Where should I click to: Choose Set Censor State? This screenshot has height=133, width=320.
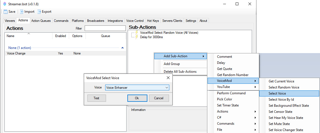tap(289, 112)
